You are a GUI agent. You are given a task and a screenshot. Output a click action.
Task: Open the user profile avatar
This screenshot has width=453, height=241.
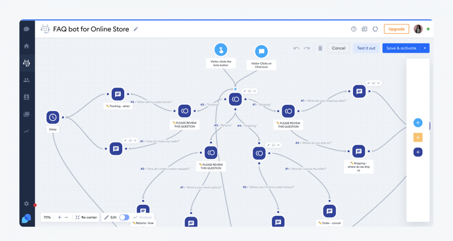(x=418, y=29)
